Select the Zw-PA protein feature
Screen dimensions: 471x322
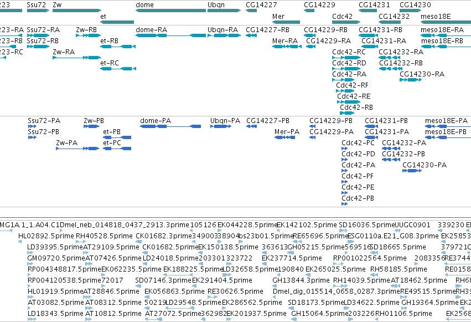77,148
